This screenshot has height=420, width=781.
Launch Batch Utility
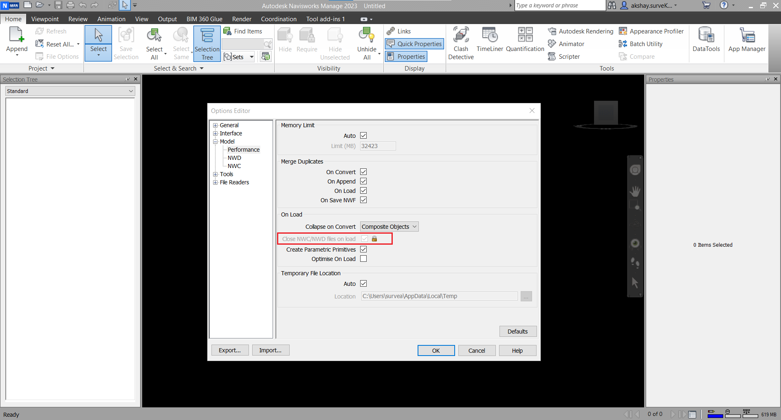640,44
